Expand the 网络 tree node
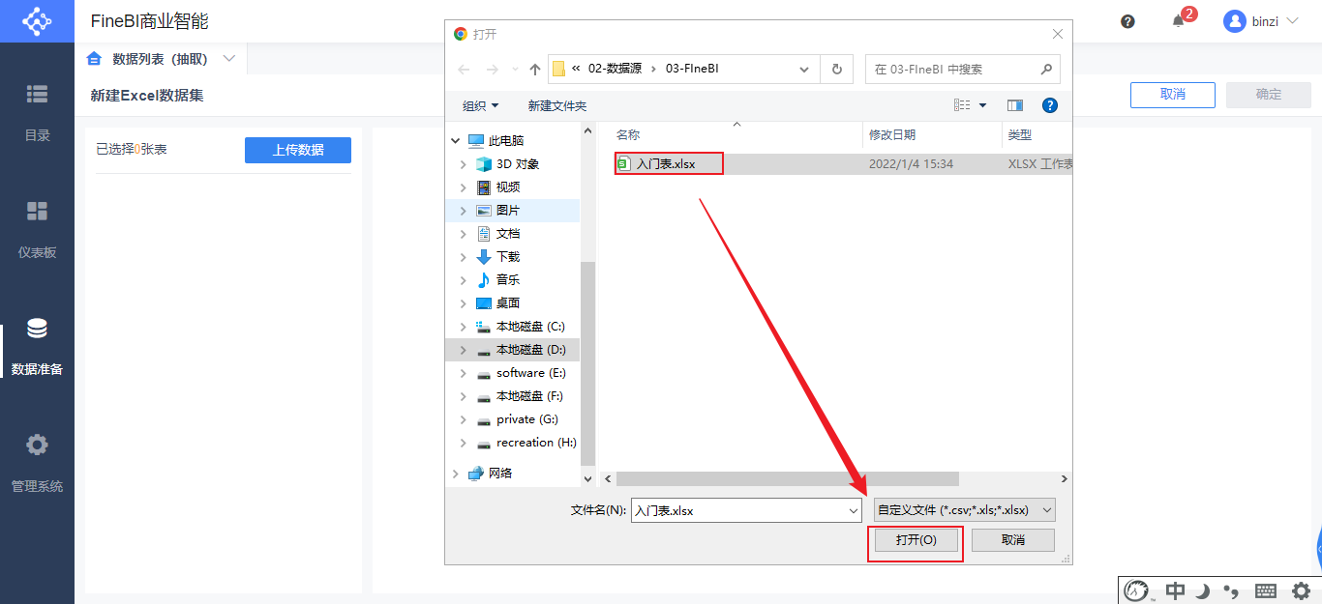Screen dimensions: 1322x604 pos(456,474)
